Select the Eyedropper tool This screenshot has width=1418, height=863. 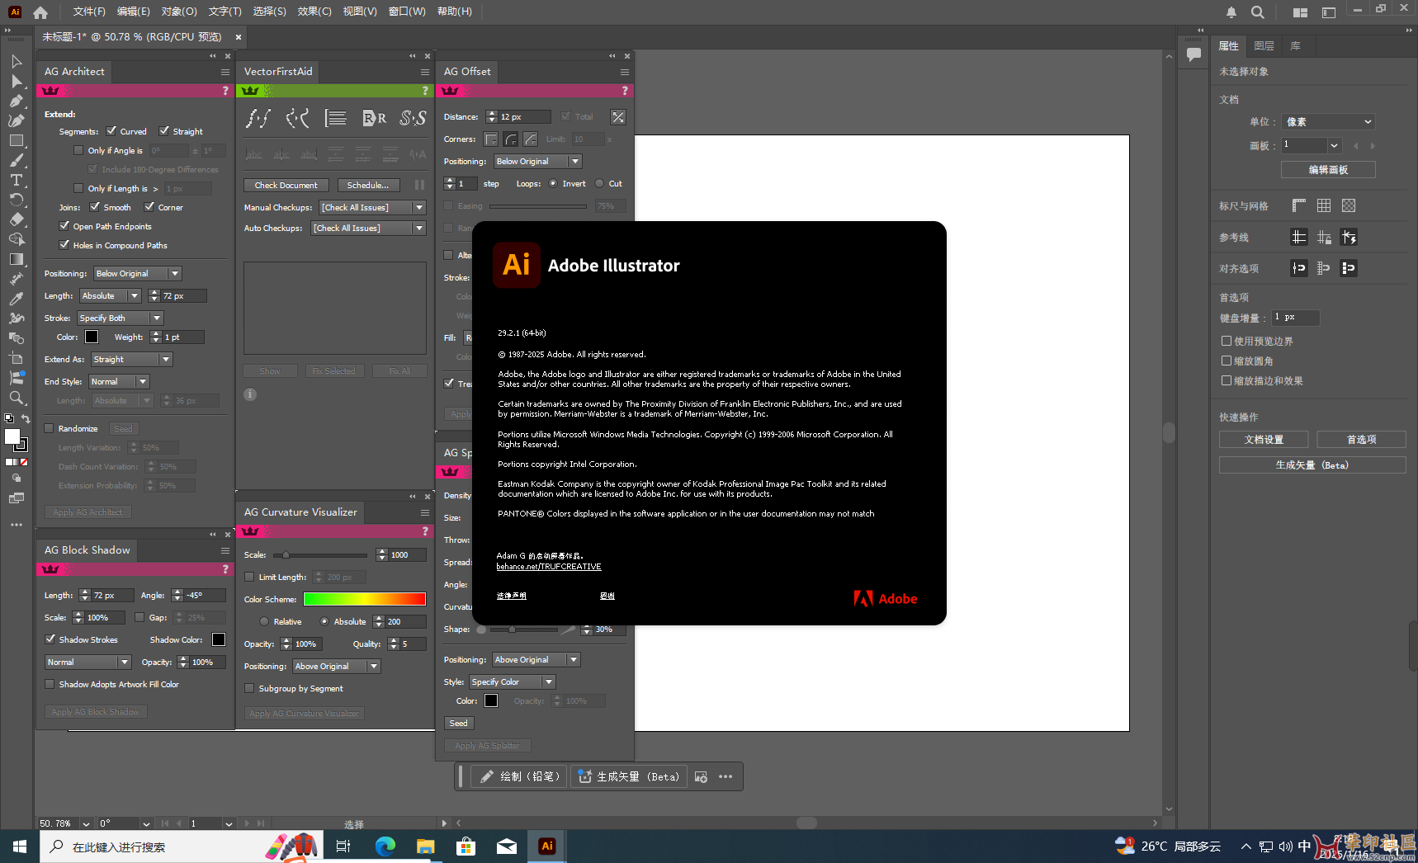pos(17,299)
